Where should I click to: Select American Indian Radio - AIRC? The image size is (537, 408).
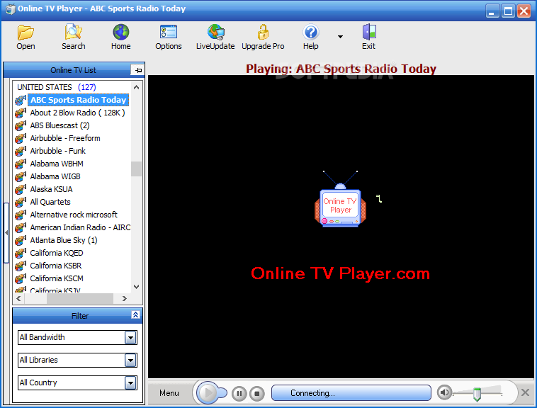pos(80,227)
